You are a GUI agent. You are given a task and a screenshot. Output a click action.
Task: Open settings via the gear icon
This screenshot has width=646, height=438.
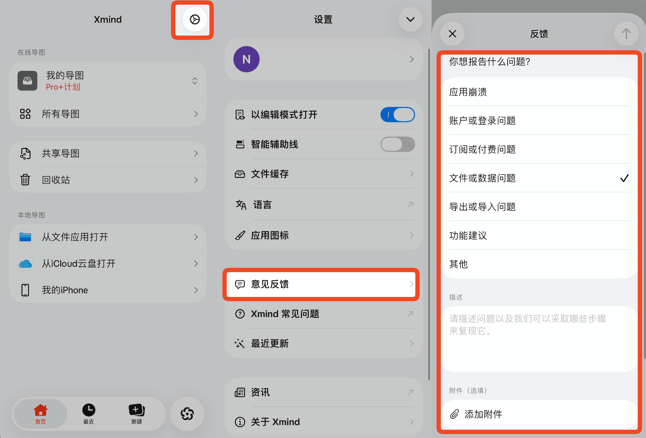pyautogui.click(x=194, y=19)
